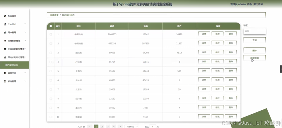
Task: Check the row checkbox for 湖北省
Action: (51, 53)
